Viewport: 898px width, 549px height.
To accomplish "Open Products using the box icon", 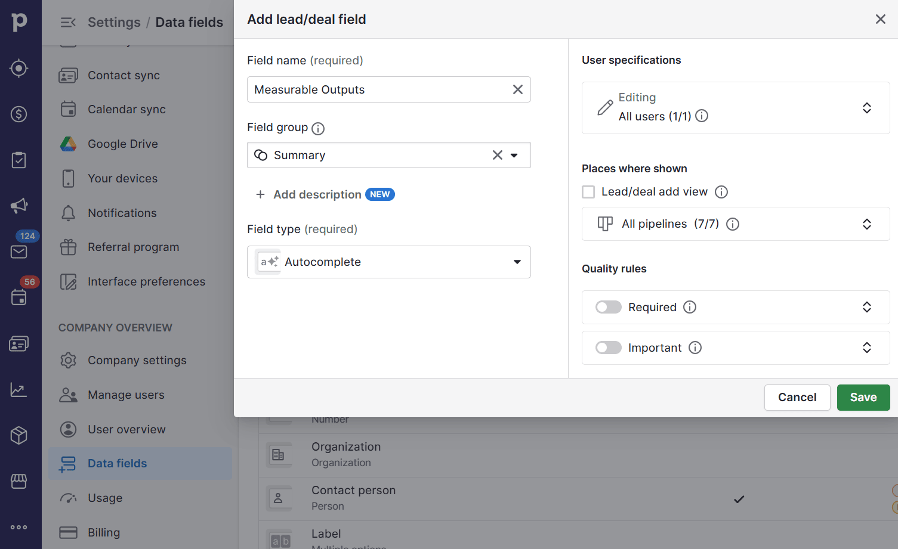I will (19, 435).
